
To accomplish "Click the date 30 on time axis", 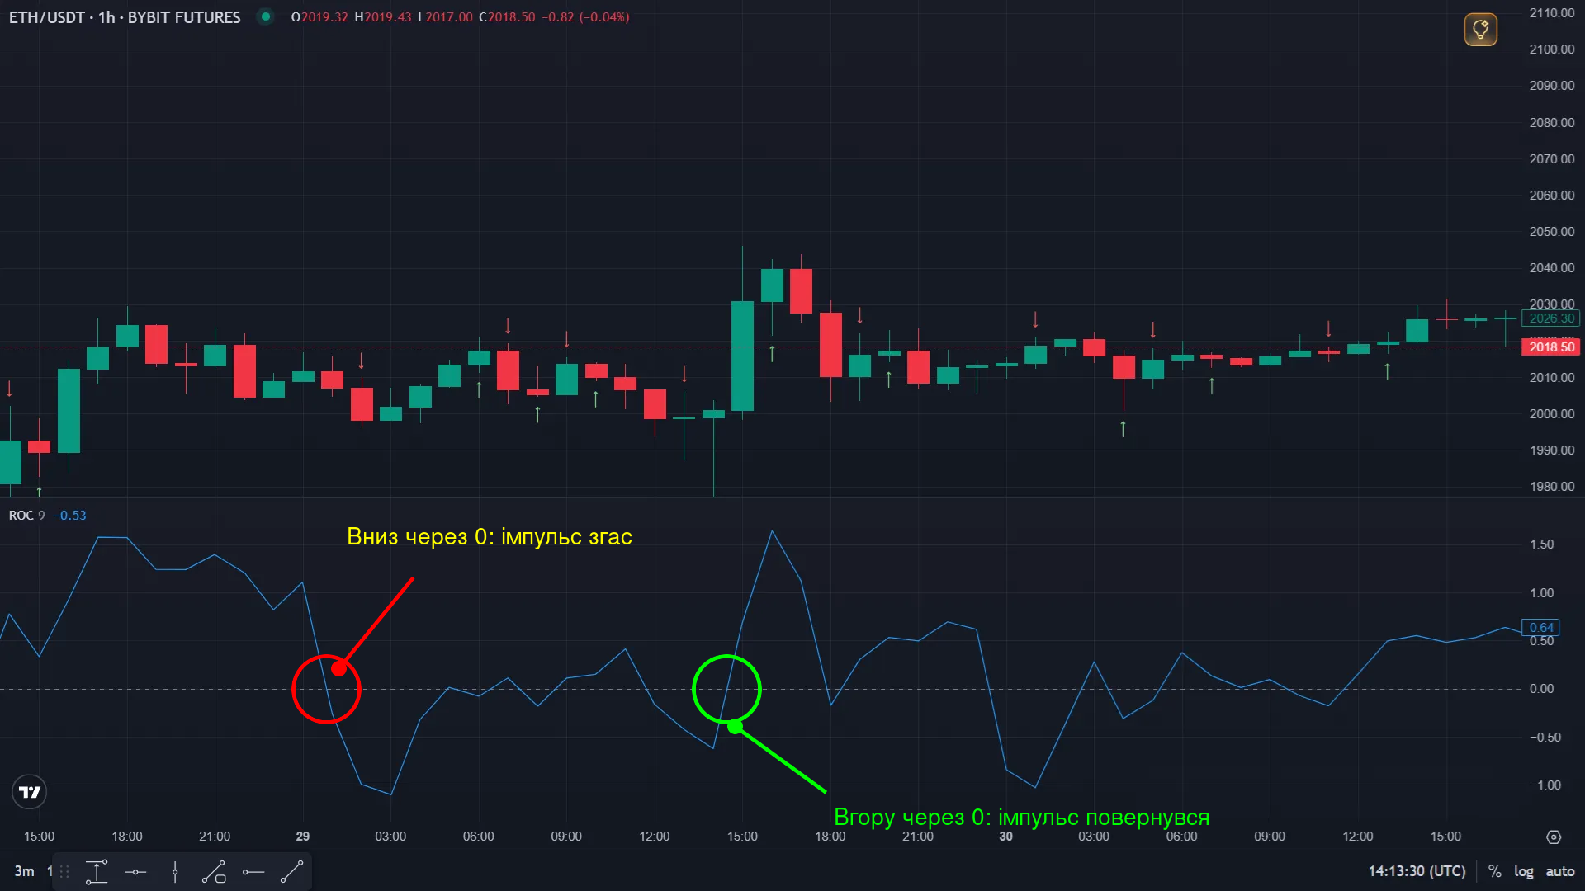I will click(x=1005, y=837).
